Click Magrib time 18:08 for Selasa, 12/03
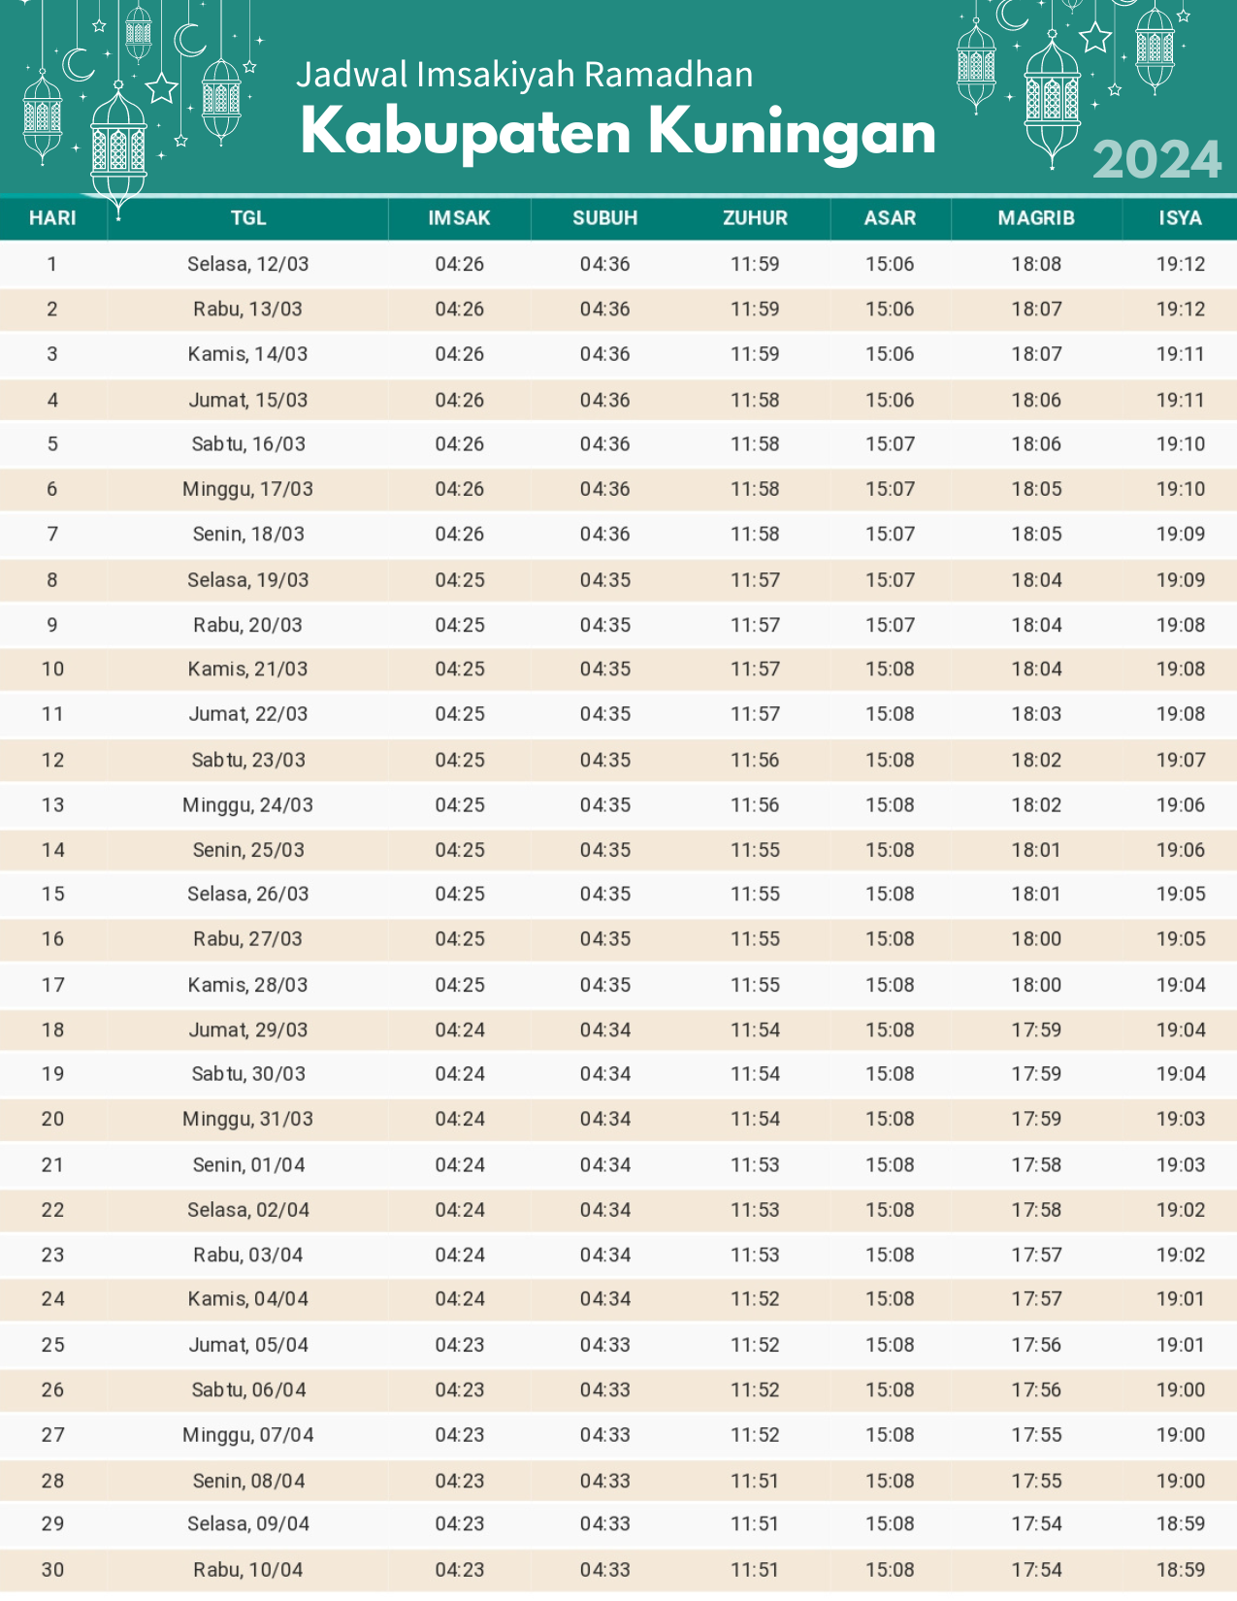This screenshot has height=1601, width=1237. point(1036,264)
